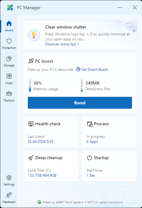Click the In progress label

tap(96, 137)
